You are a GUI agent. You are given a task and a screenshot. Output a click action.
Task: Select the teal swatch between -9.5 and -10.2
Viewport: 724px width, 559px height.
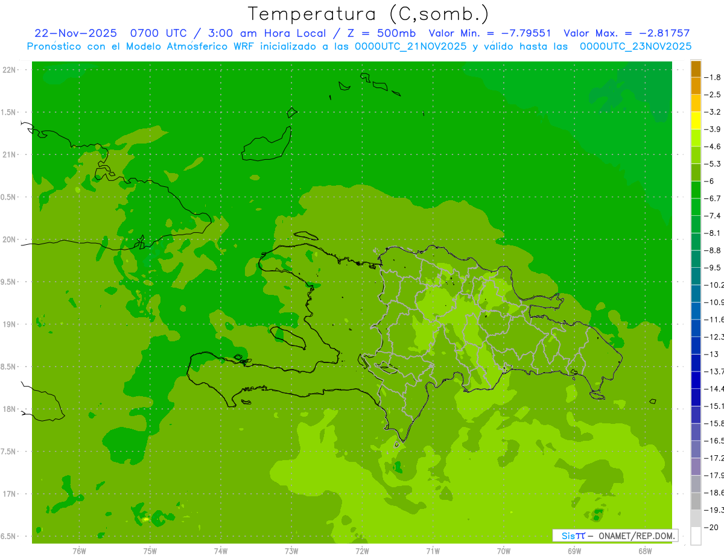click(x=696, y=276)
